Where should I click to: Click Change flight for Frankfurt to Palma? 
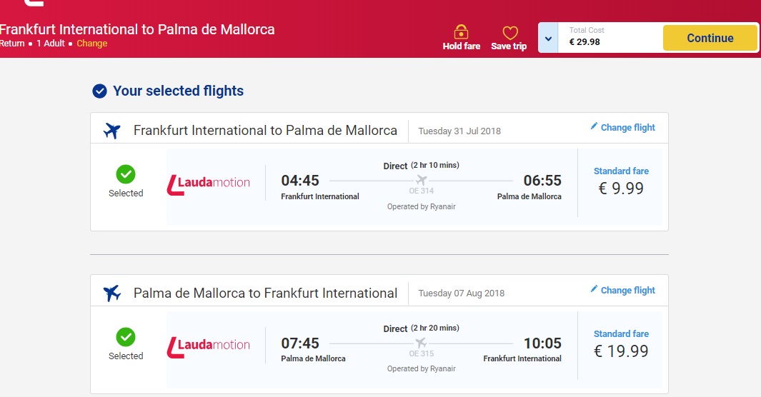627,127
